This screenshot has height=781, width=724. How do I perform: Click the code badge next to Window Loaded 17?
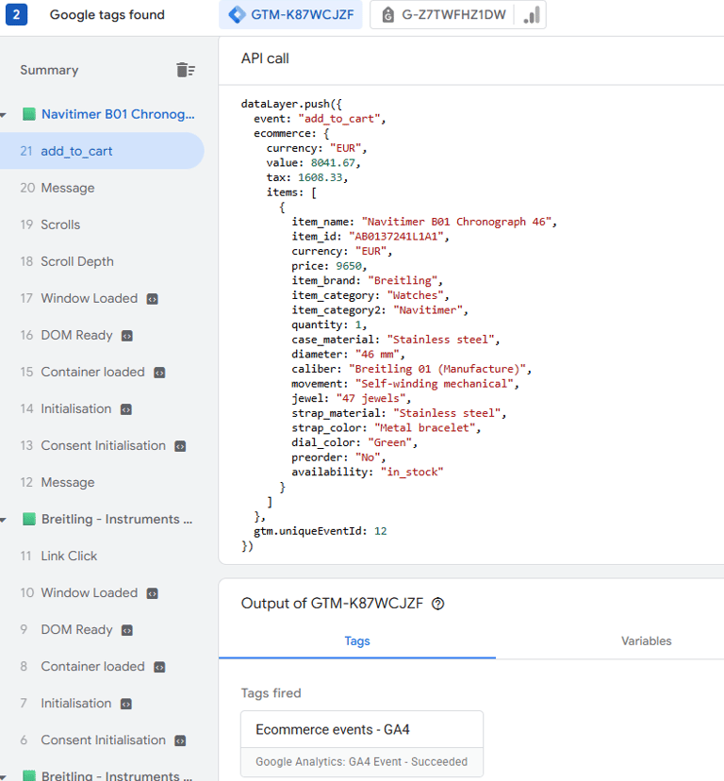click(x=153, y=298)
